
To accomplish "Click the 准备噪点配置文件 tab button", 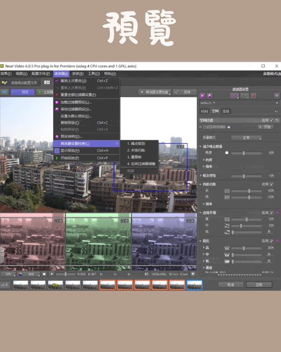I will [x=21, y=82].
